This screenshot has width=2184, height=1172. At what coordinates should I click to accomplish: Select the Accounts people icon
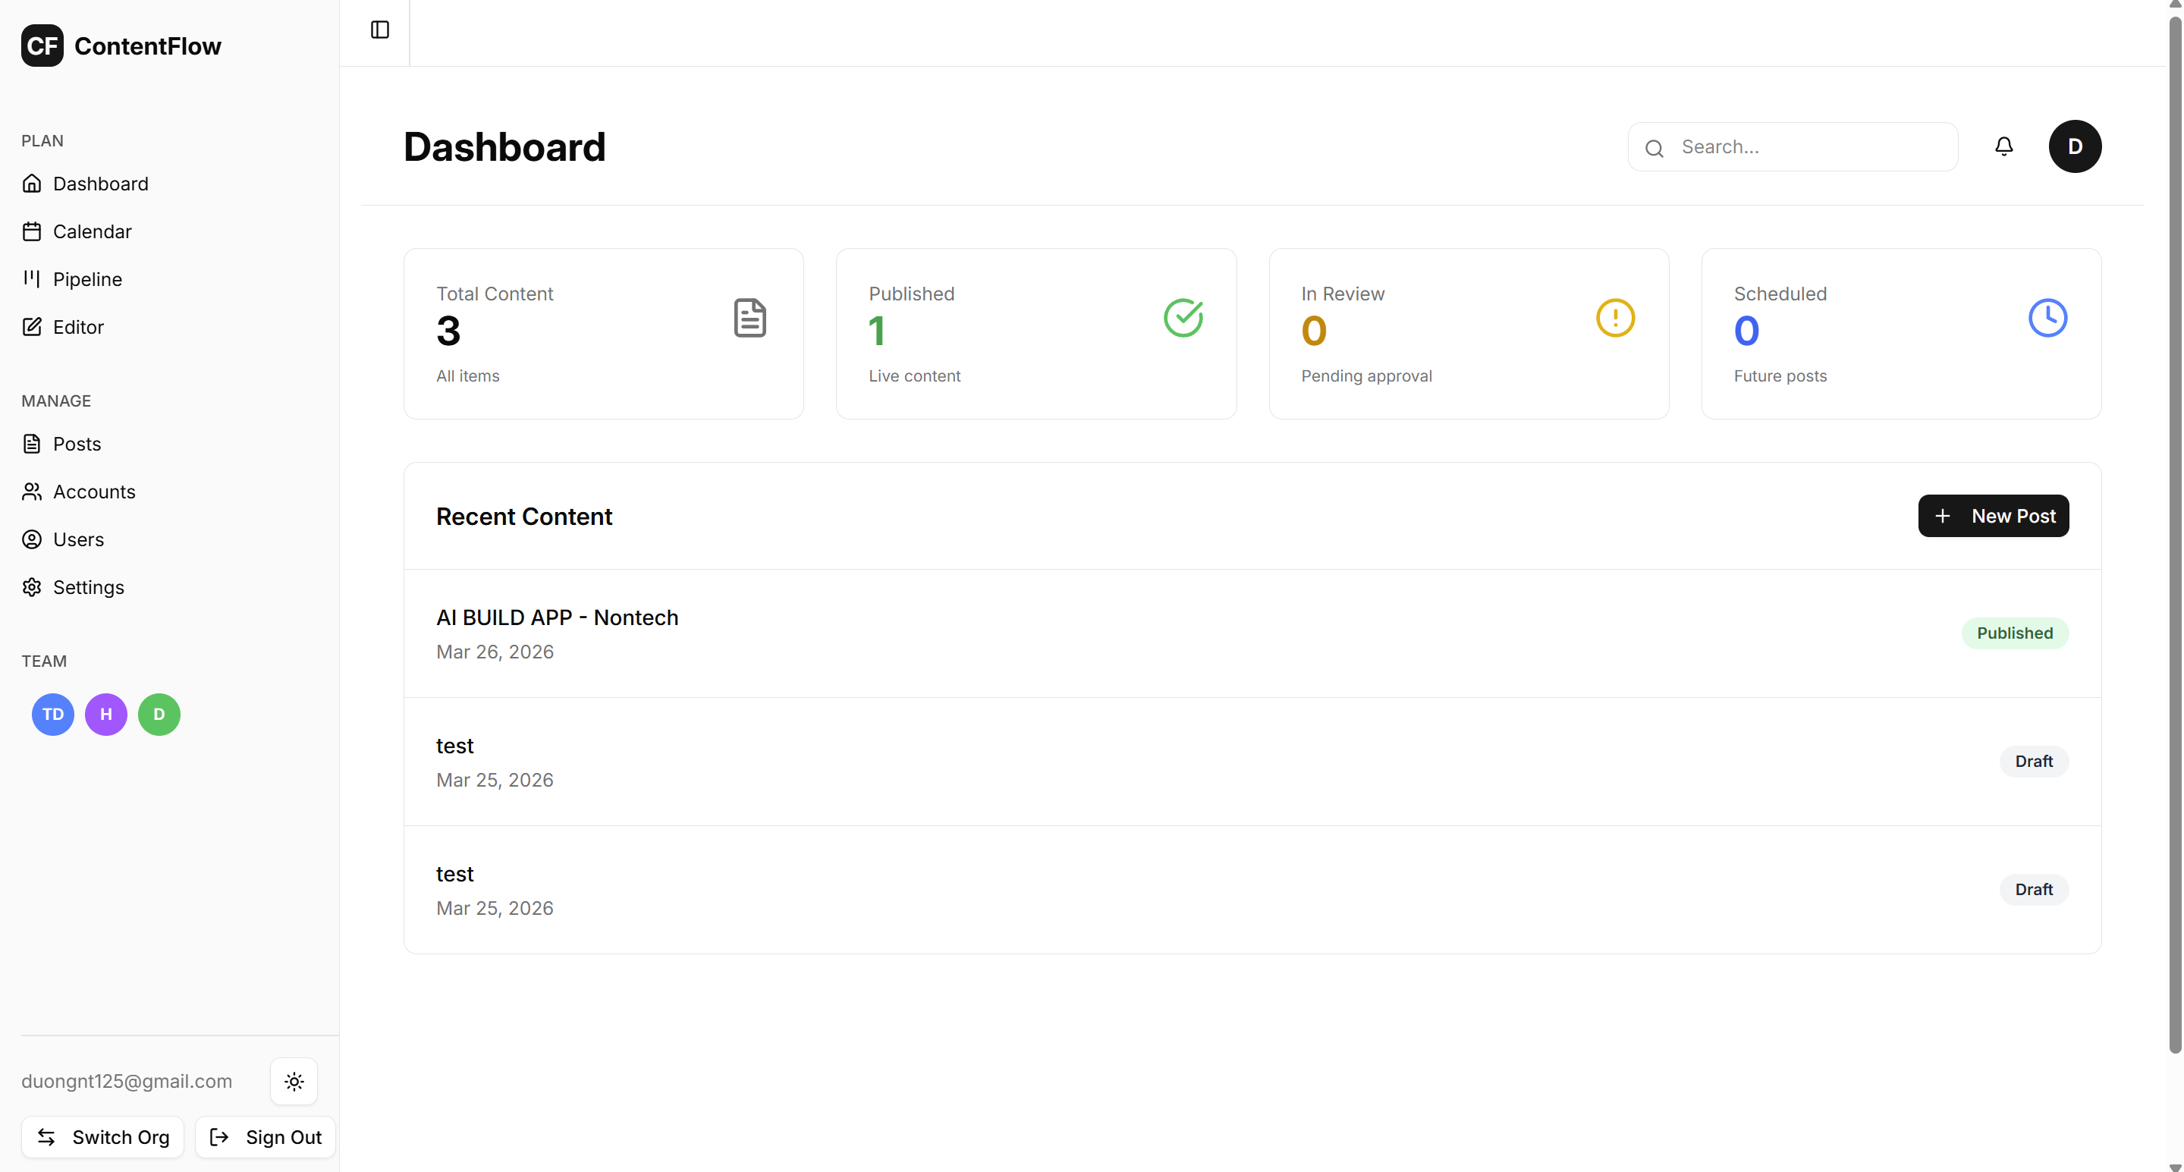[x=32, y=491]
